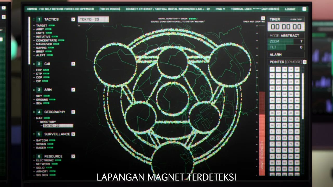Select pointer grid cell 31
333x187 pixels.
(272, 94)
